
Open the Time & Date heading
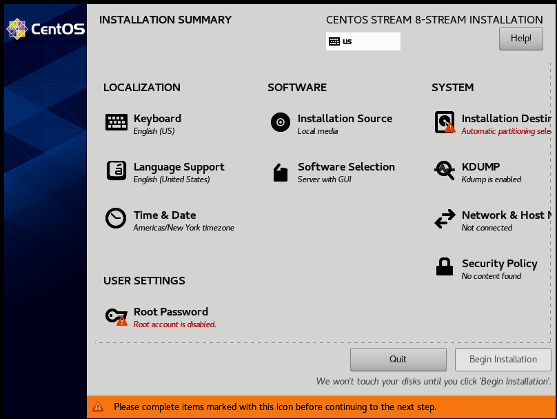pyautogui.click(x=165, y=215)
